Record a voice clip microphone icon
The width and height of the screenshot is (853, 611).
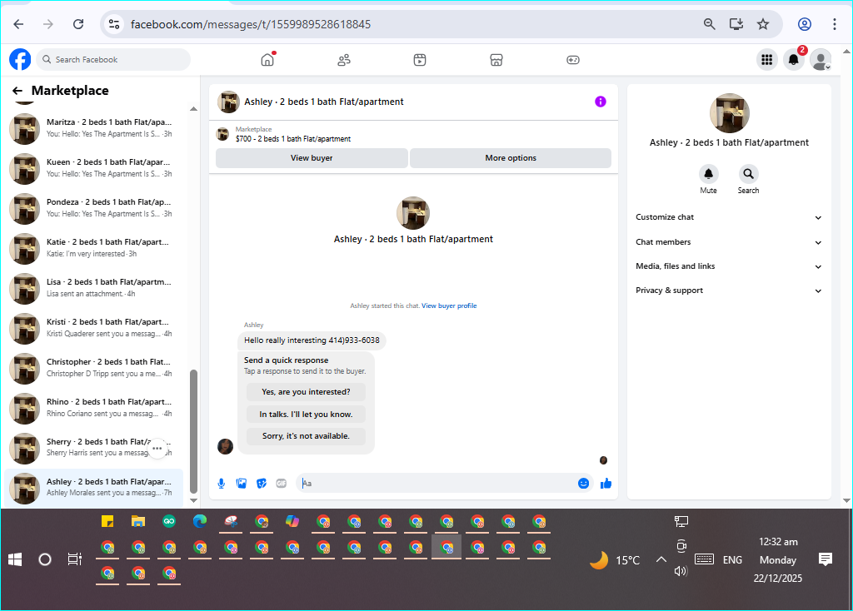(x=222, y=484)
